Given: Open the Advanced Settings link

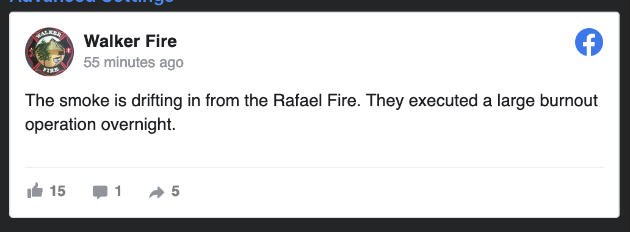Looking at the screenshot, I should [x=92, y=2].
